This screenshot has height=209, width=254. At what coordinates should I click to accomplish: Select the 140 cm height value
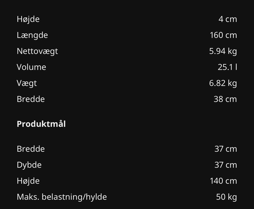223,181
